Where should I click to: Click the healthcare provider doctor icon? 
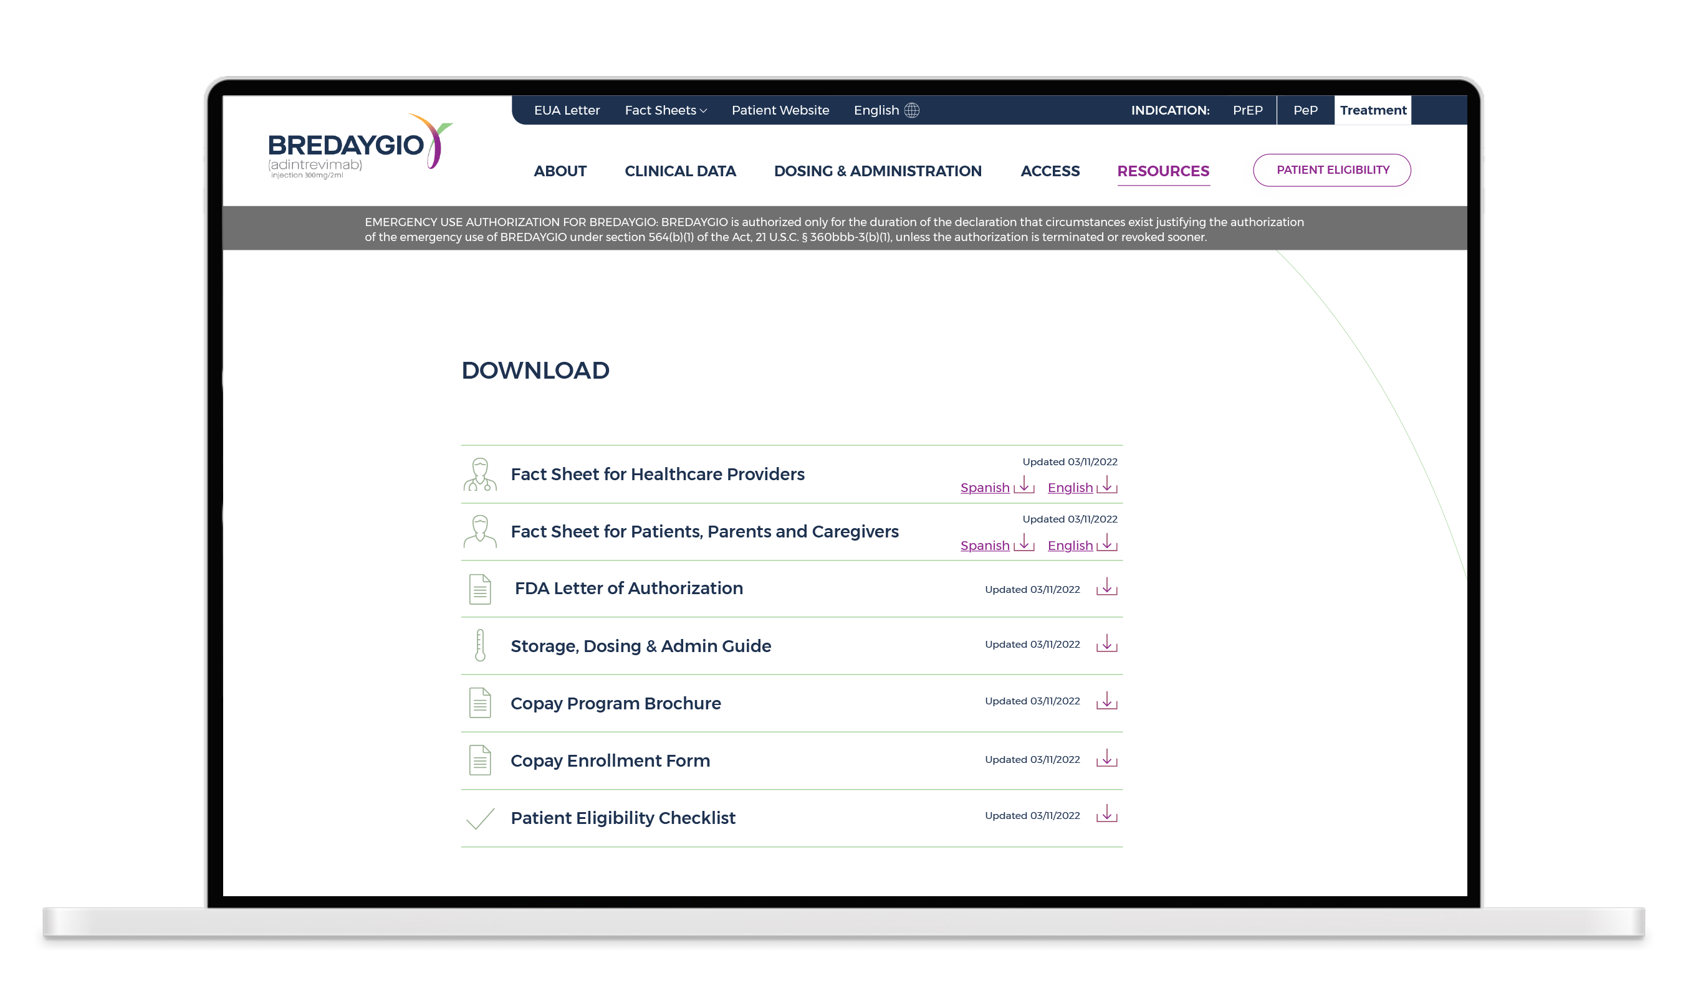point(479,475)
